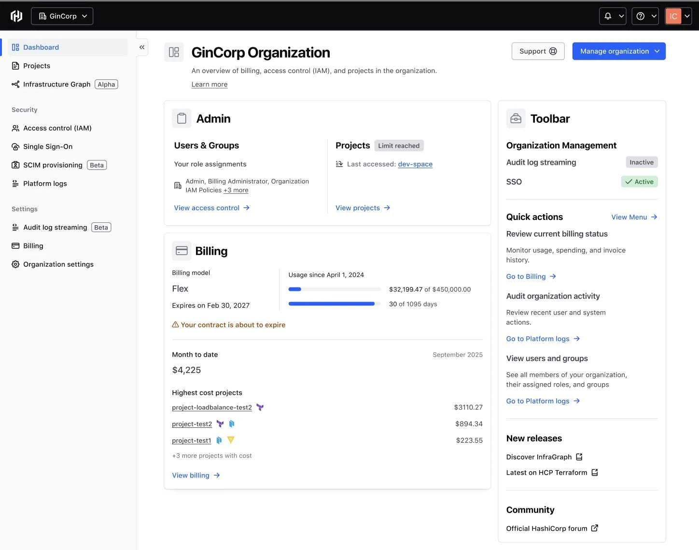This screenshot has height=550, width=699.
Task: Open the dev-space project link
Action: click(x=415, y=164)
